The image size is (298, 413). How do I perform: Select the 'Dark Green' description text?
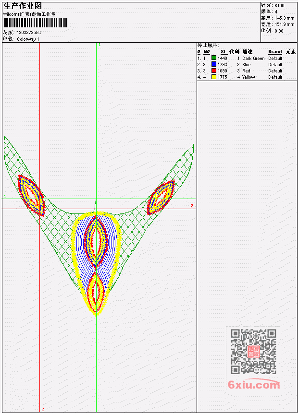click(253, 59)
